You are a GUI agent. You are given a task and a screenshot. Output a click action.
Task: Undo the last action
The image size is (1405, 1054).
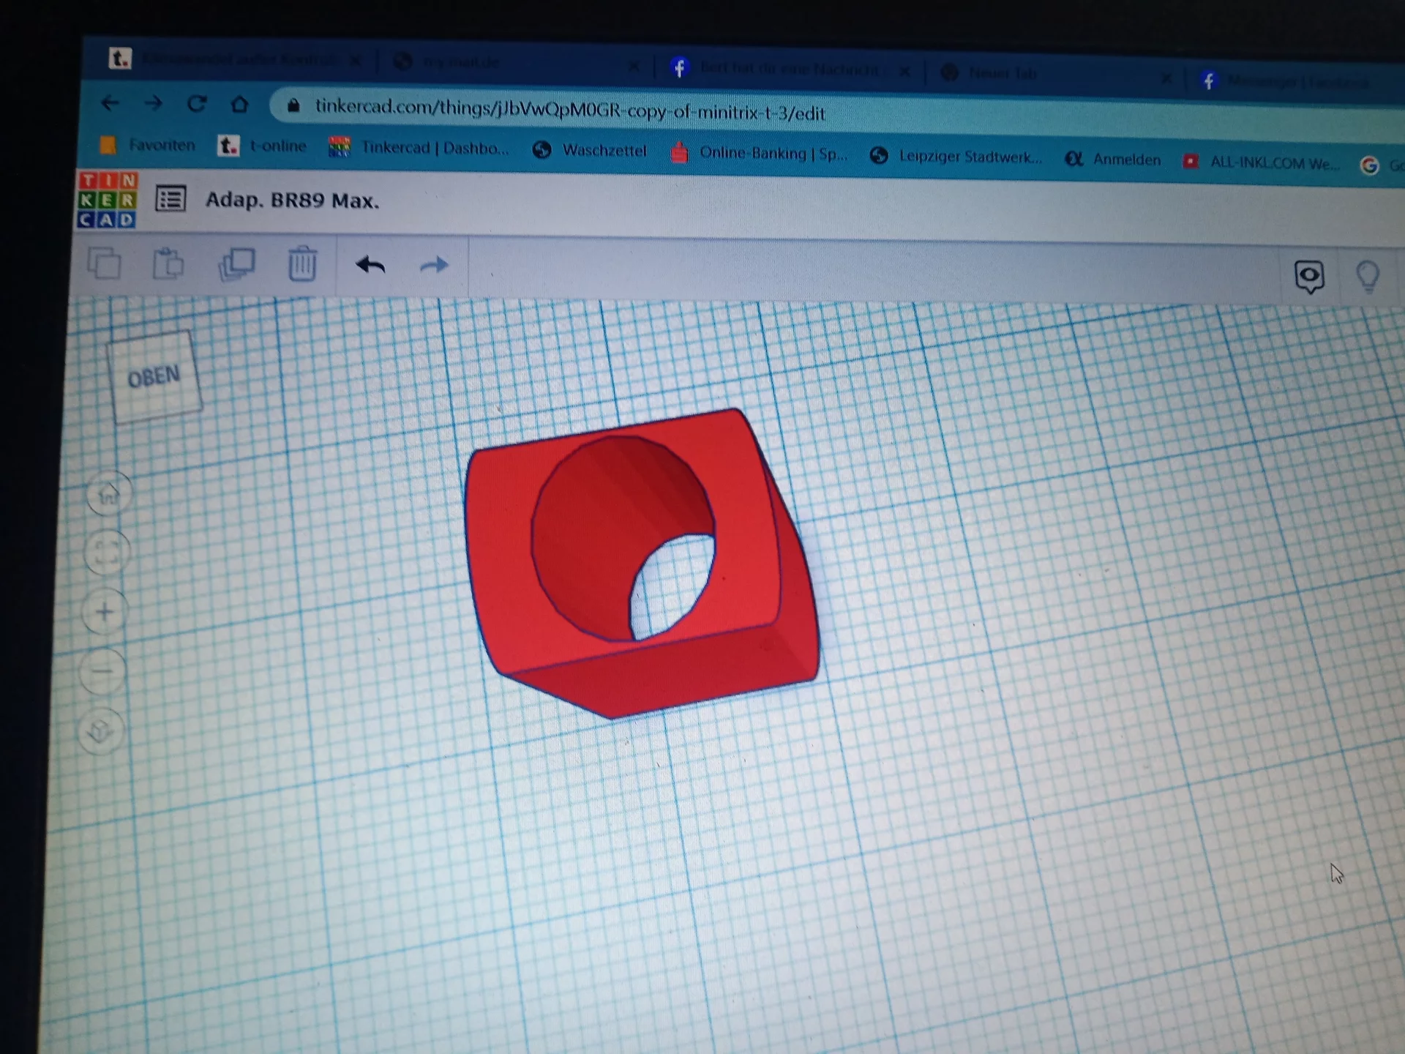click(370, 265)
